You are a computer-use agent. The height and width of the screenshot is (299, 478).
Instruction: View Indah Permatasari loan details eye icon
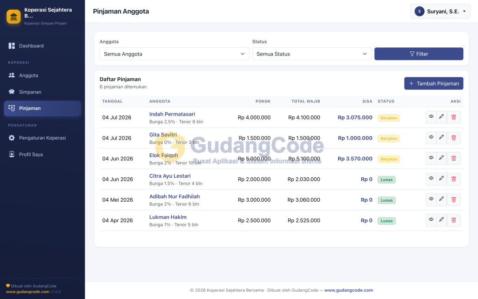(x=431, y=117)
